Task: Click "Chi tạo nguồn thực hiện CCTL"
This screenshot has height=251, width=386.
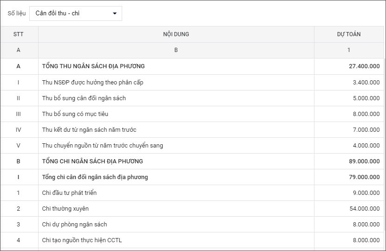Action: [x=82, y=240]
